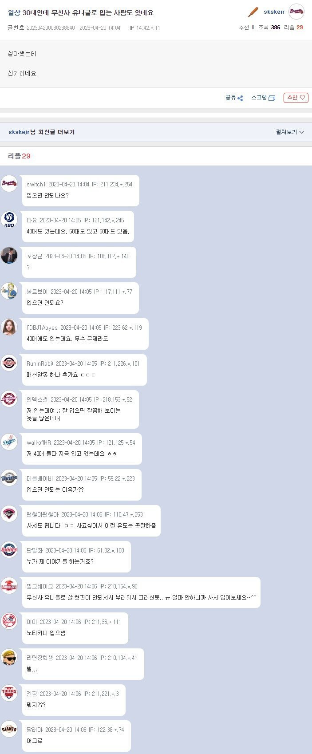Click the author name skskejr at top
This screenshot has width=312, height=754.
point(274,12)
